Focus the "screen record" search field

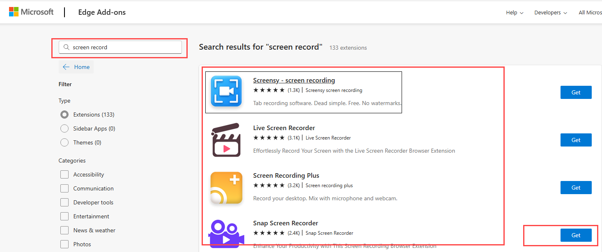pos(120,47)
